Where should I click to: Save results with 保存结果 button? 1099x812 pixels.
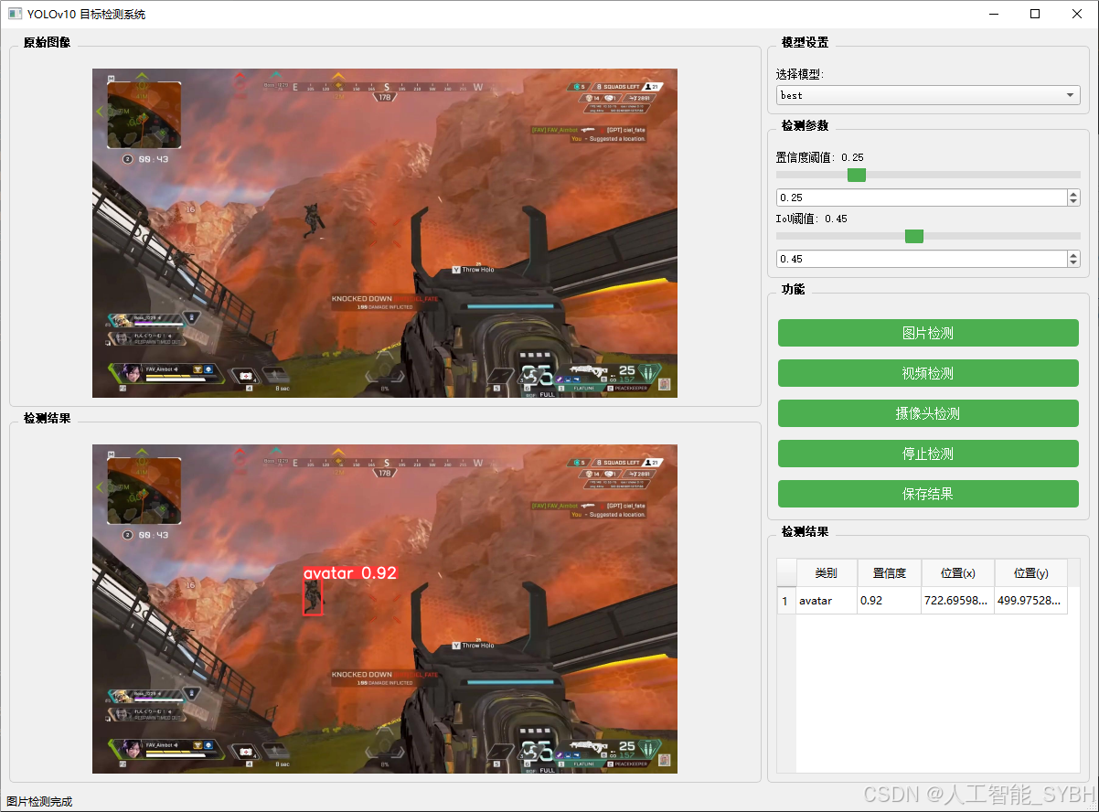(928, 494)
